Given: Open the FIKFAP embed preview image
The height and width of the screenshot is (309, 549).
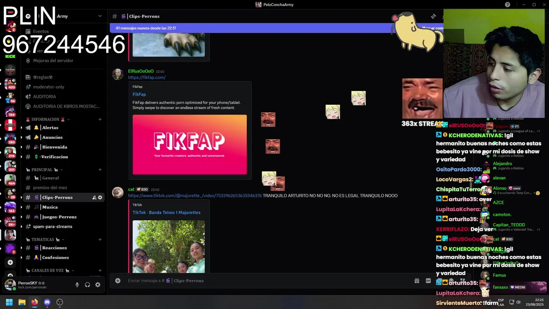Looking at the screenshot, I should (x=190, y=145).
